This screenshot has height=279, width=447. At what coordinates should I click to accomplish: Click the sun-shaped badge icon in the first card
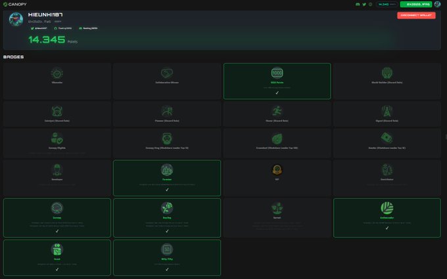click(x=57, y=74)
